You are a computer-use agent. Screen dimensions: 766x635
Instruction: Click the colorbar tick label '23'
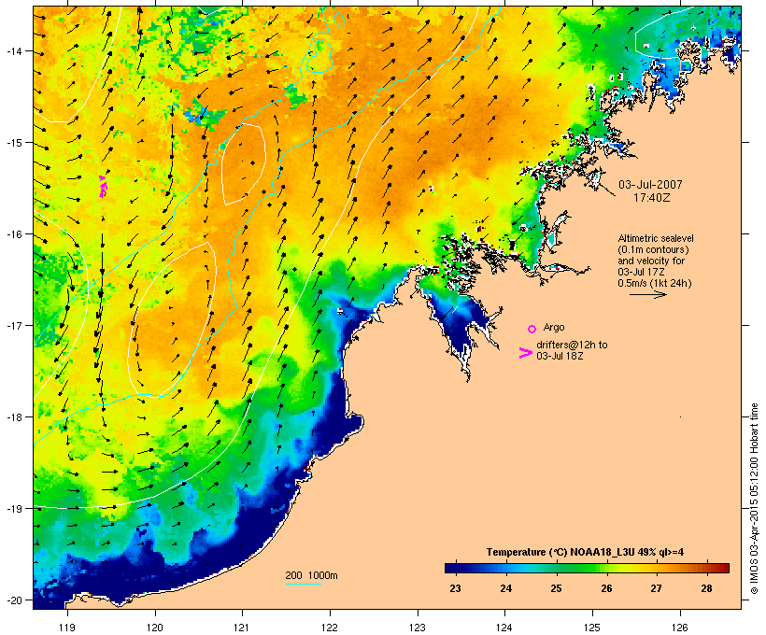[455, 588]
